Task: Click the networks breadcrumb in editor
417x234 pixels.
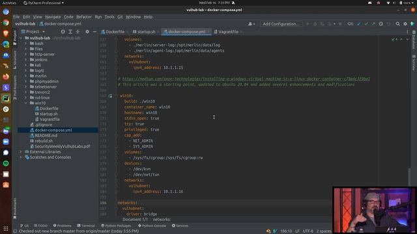Action: pos(162,220)
